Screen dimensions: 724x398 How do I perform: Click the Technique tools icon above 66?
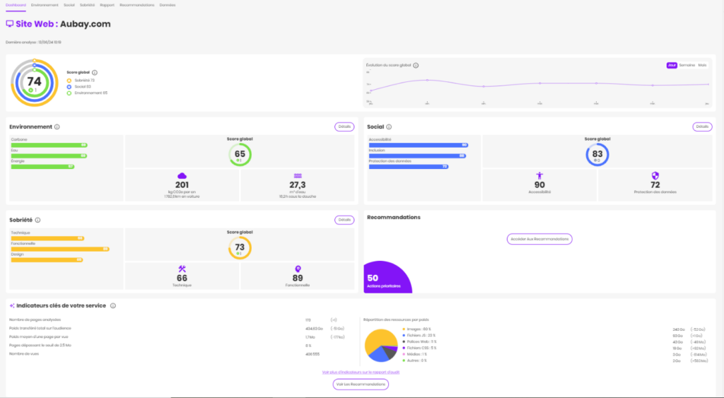(x=182, y=269)
